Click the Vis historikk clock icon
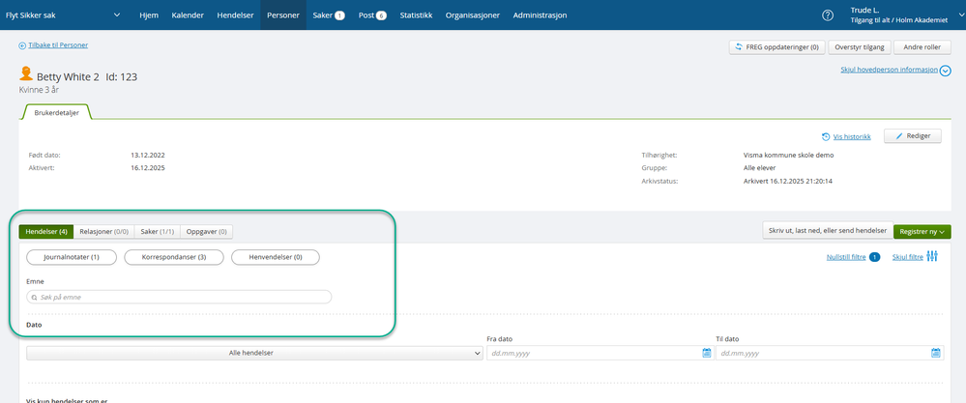 click(826, 136)
